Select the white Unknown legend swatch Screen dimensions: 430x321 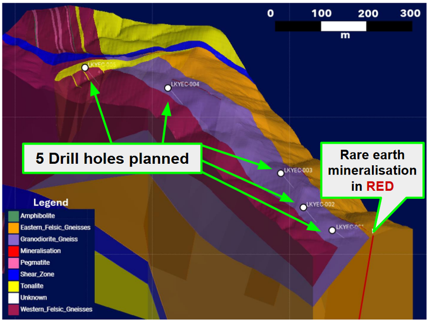coord(14,298)
